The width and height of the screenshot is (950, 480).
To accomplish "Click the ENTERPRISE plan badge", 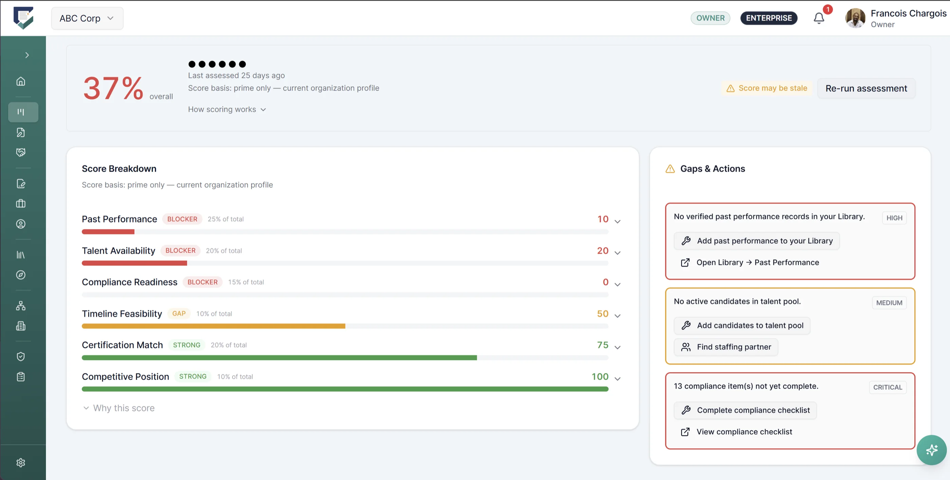I will [x=768, y=18].
